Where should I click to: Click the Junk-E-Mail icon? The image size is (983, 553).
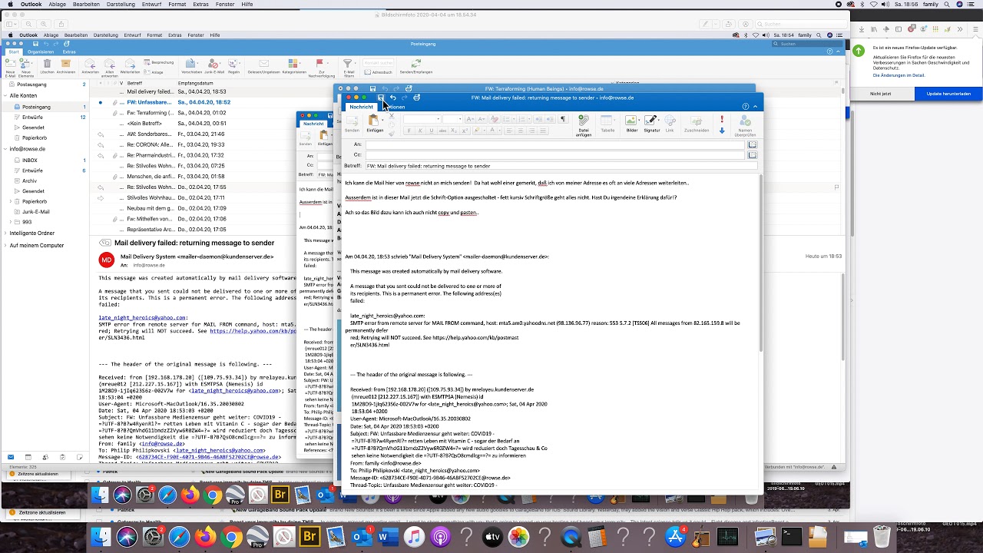[x=213, y=65]
